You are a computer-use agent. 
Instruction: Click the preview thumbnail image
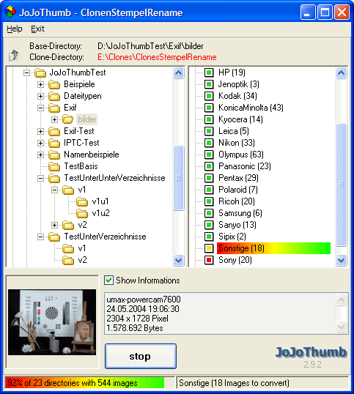click(x=52, y=322)
